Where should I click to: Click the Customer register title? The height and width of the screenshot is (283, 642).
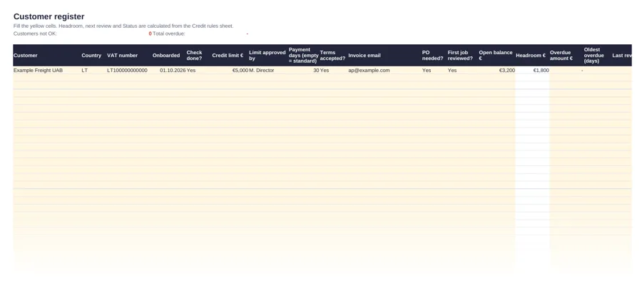click(49, 16)
